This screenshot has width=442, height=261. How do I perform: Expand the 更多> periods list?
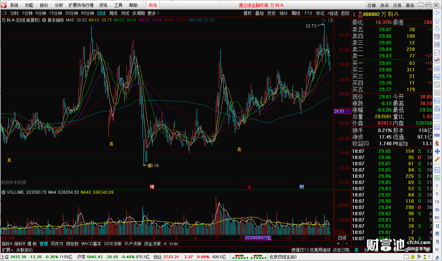click(153, 13)
